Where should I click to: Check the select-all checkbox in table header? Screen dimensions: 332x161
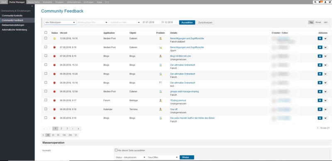tap(46, 33)
